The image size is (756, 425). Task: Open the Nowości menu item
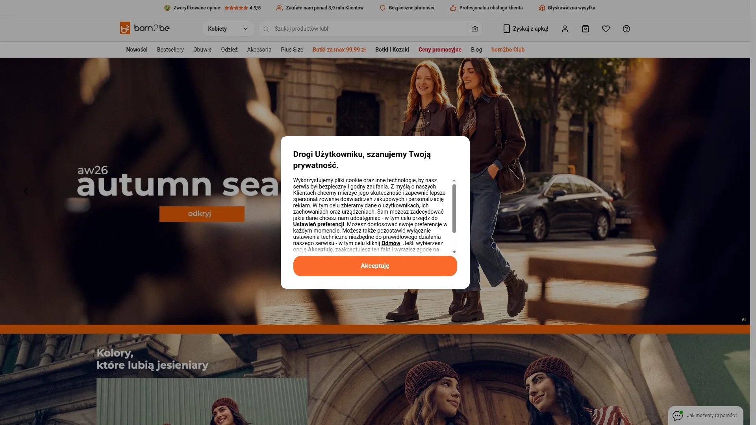[x=137, y=50]
